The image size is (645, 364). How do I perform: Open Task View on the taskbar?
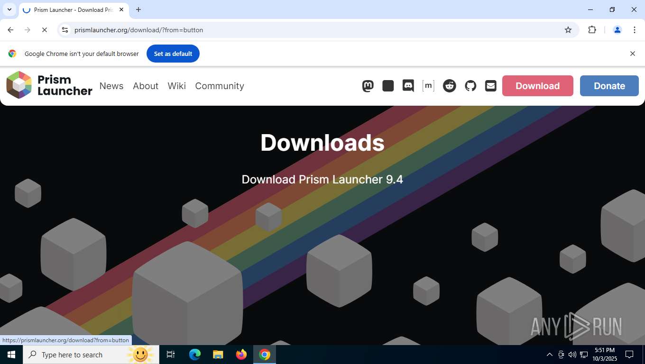pyautogui.click(x=171, y=355)
